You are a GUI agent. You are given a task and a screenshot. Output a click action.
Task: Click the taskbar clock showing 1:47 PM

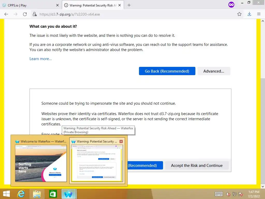pos(254,194)
